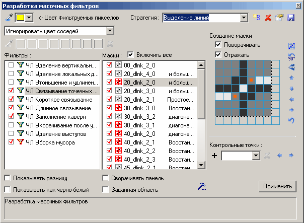Go to previous control point arrow

pyautogui.click(x=279, y=156)
